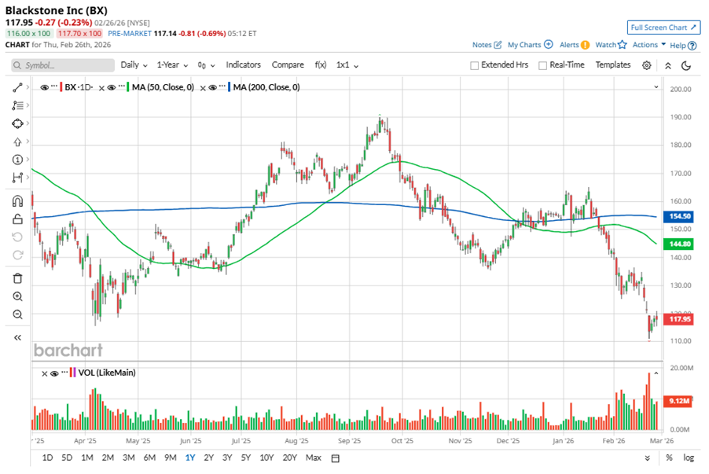The width and height of the screenshot is (709, 474).
Task: Toggle visibility of MA 200 line
Action: point(212,88)
